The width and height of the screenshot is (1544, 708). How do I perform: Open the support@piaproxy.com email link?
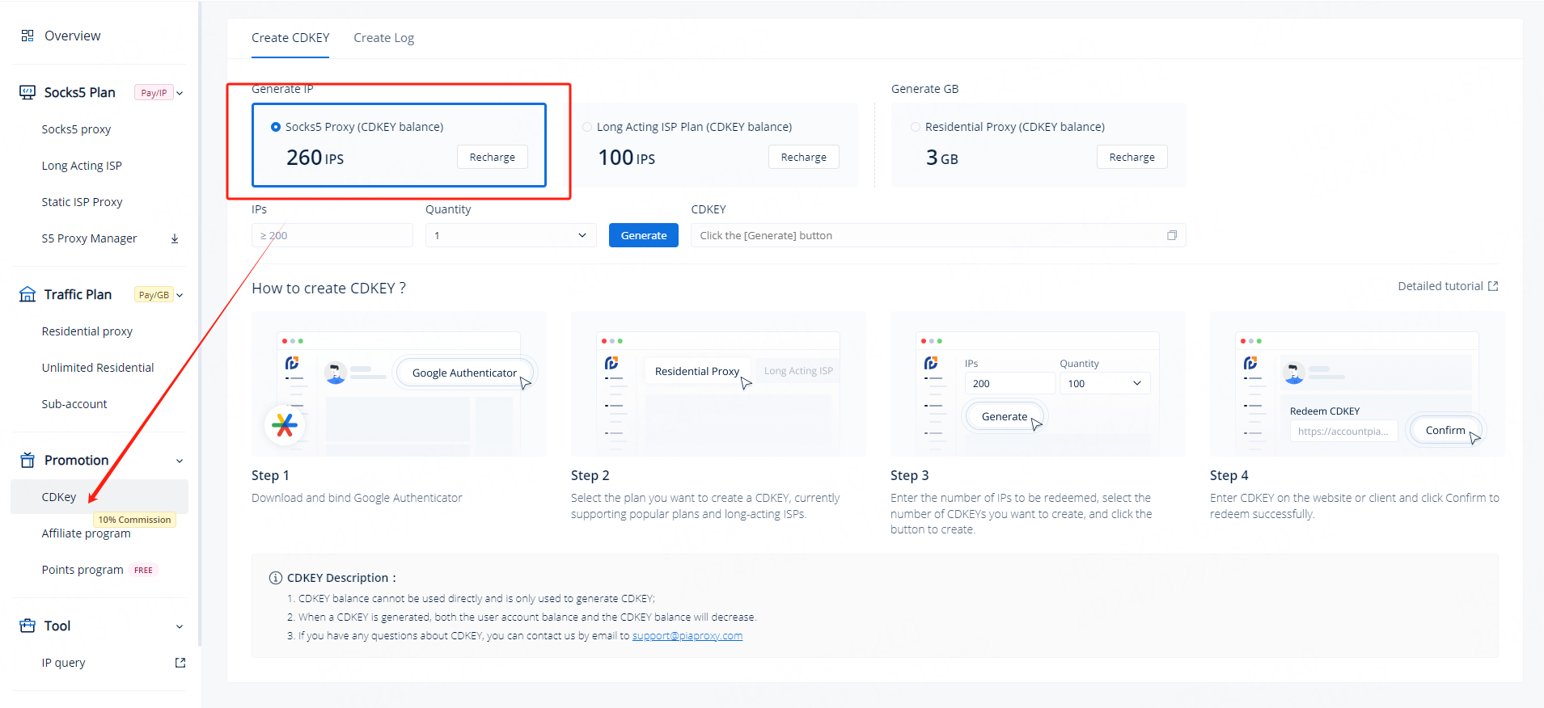click(687, 636)
